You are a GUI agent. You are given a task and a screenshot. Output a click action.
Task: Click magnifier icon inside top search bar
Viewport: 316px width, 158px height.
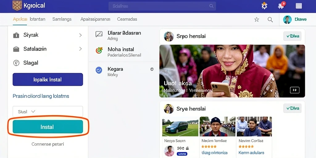tap(211, 6)
